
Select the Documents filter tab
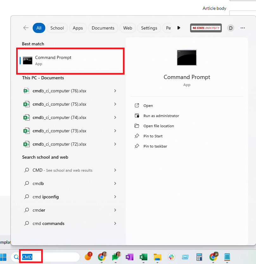pyautogui.click(x=103, y=28)
